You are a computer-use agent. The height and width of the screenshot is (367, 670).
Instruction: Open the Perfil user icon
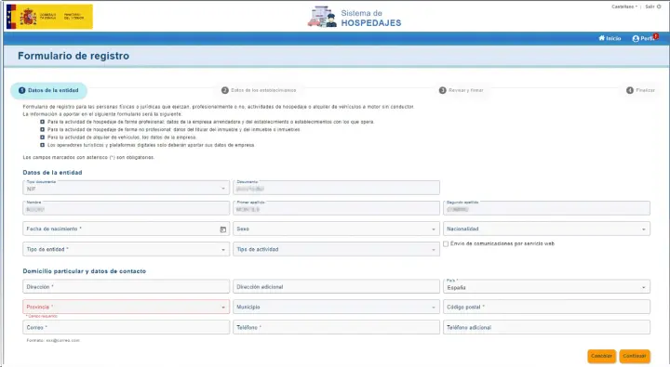tap(636, 38)
